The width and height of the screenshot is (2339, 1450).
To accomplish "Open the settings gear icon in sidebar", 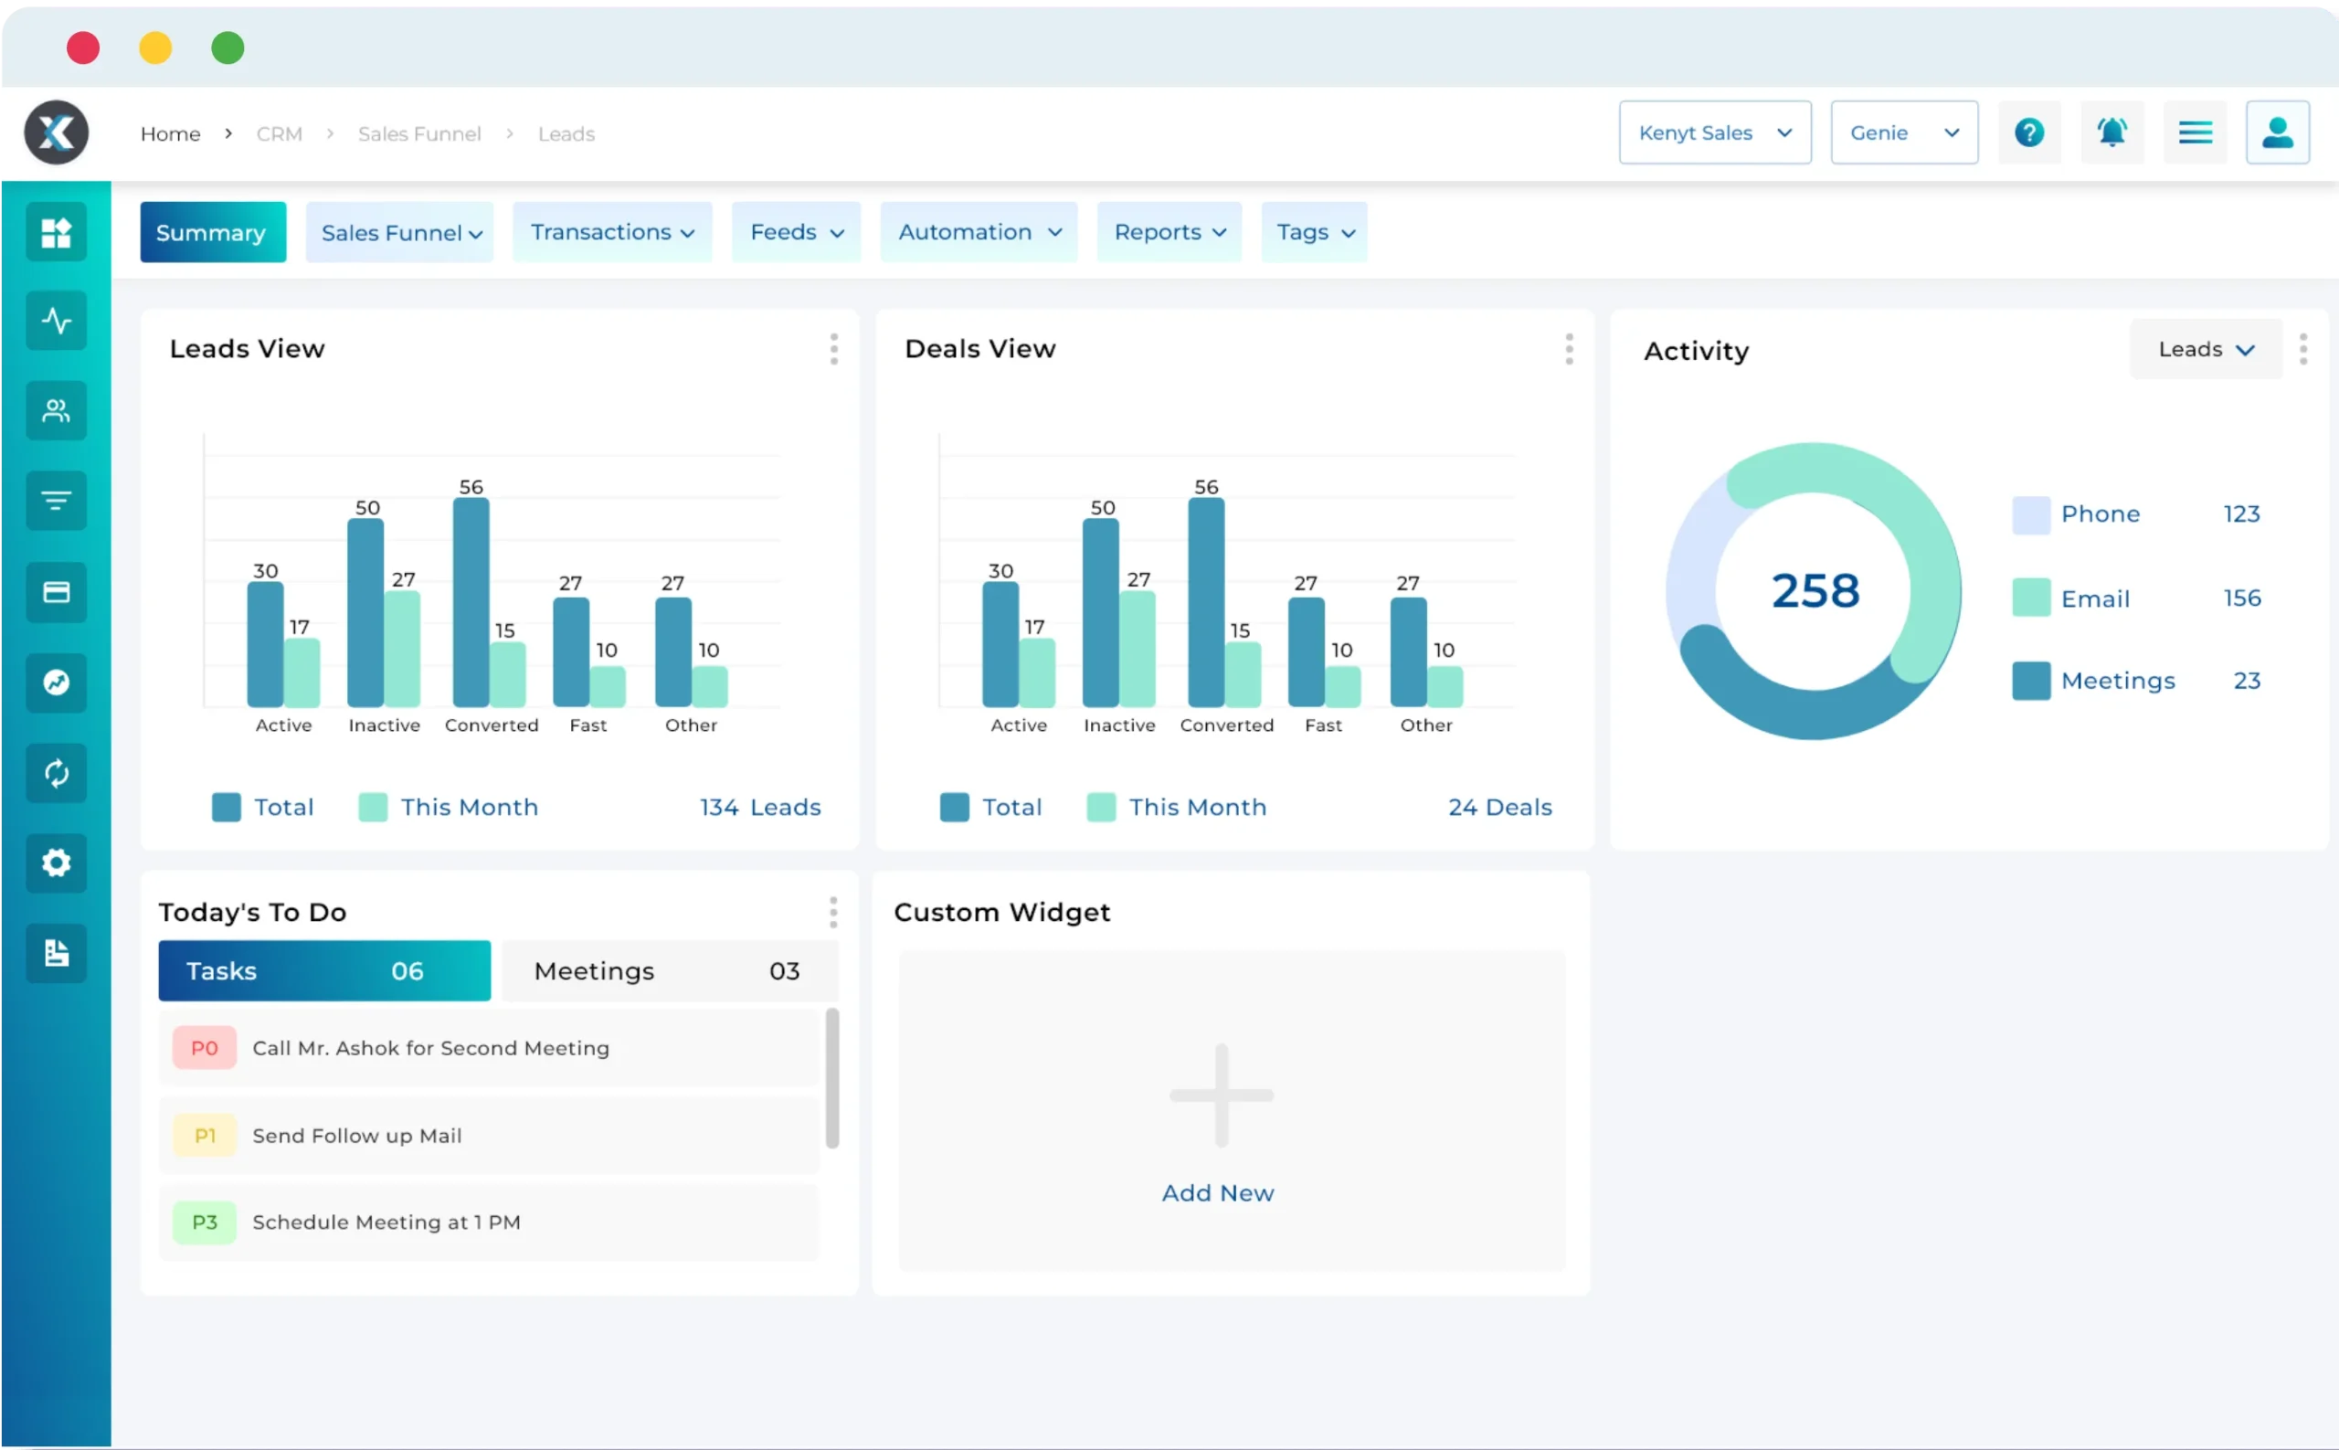I will tap(57, 863).
